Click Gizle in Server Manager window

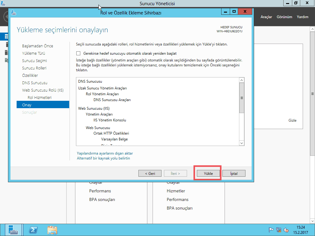292,120
